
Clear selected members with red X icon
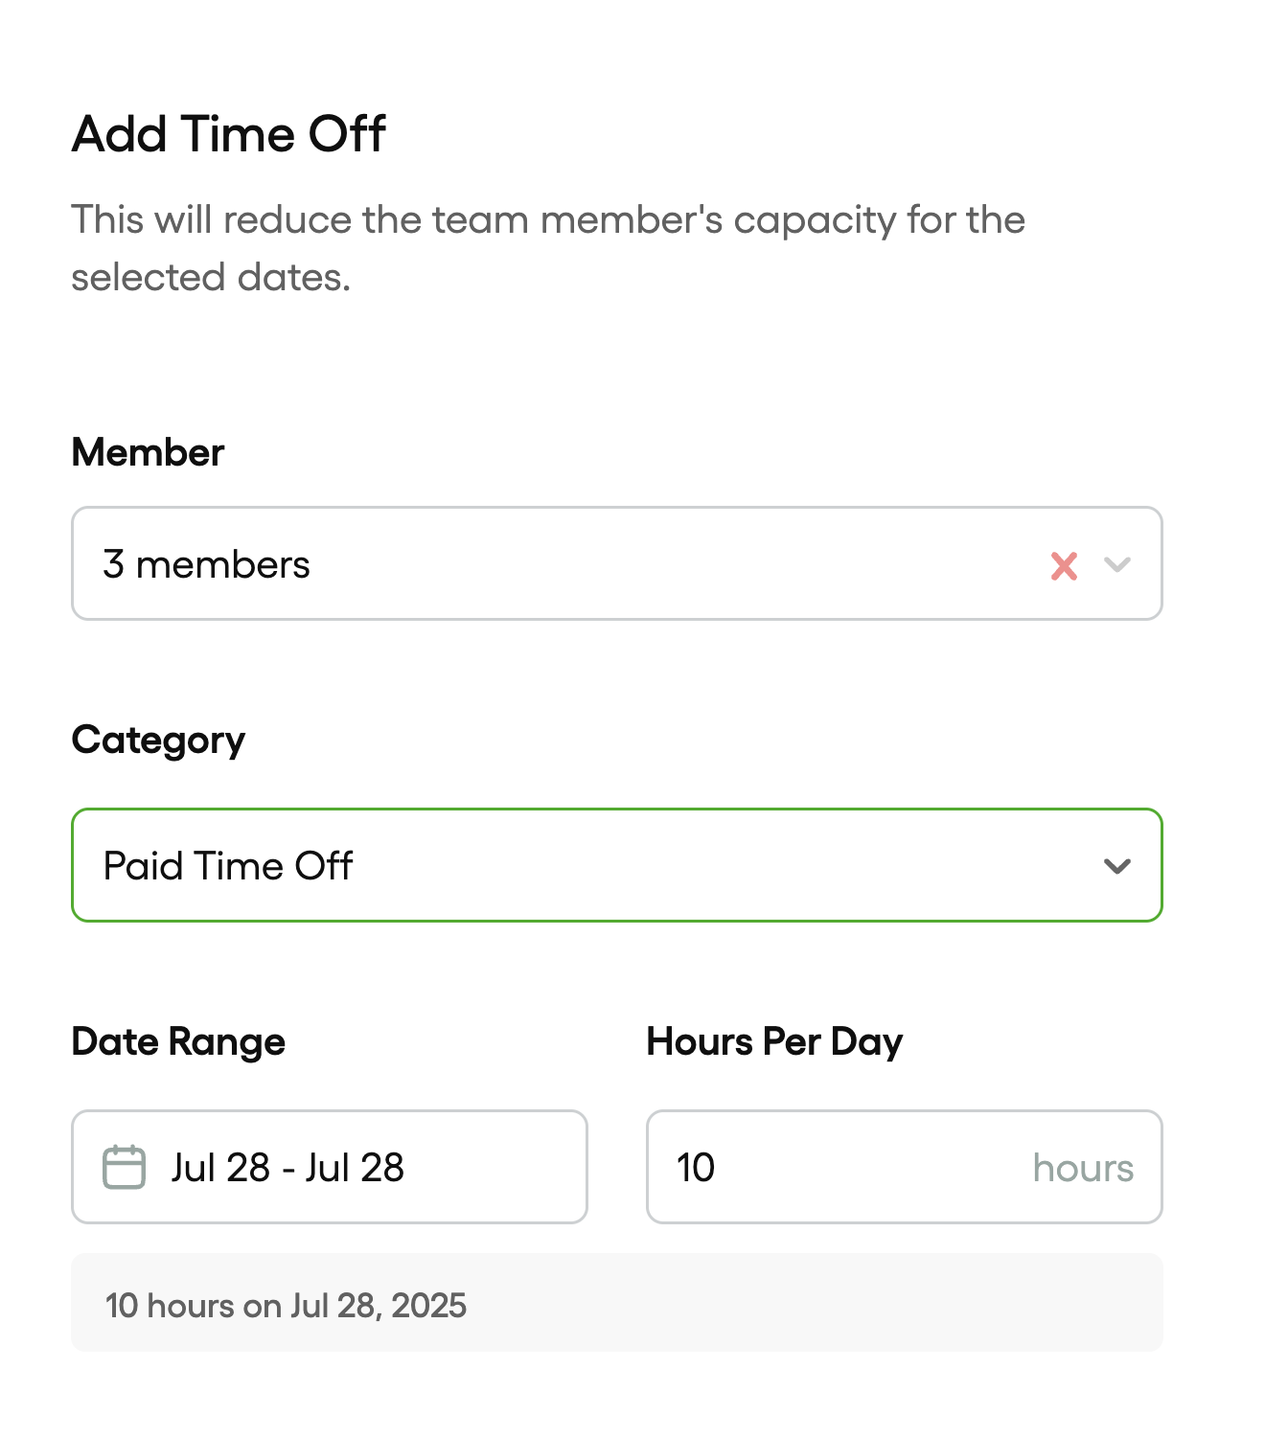1064,565
